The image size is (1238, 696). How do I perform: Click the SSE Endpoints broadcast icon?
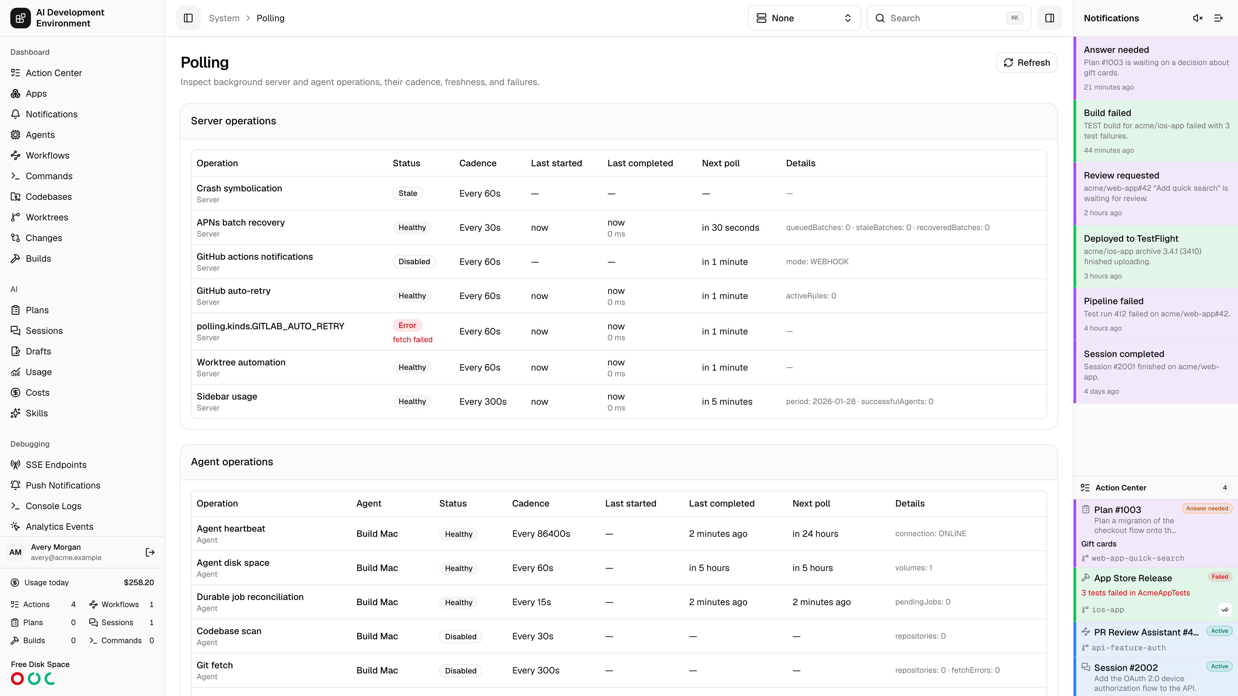(15, 465)
